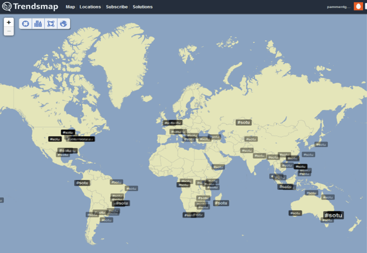Click the zoom out minus button

coord(8,31)
